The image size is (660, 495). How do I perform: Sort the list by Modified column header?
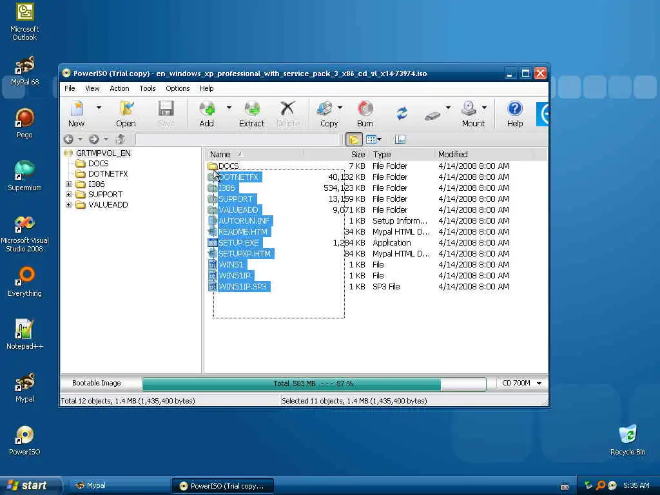pos(483,155)
